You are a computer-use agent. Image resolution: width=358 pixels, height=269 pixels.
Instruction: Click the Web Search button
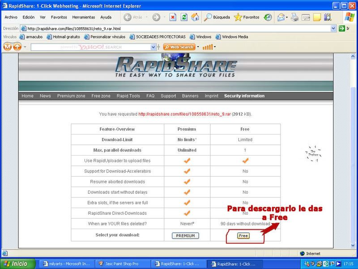coord(179,47)
